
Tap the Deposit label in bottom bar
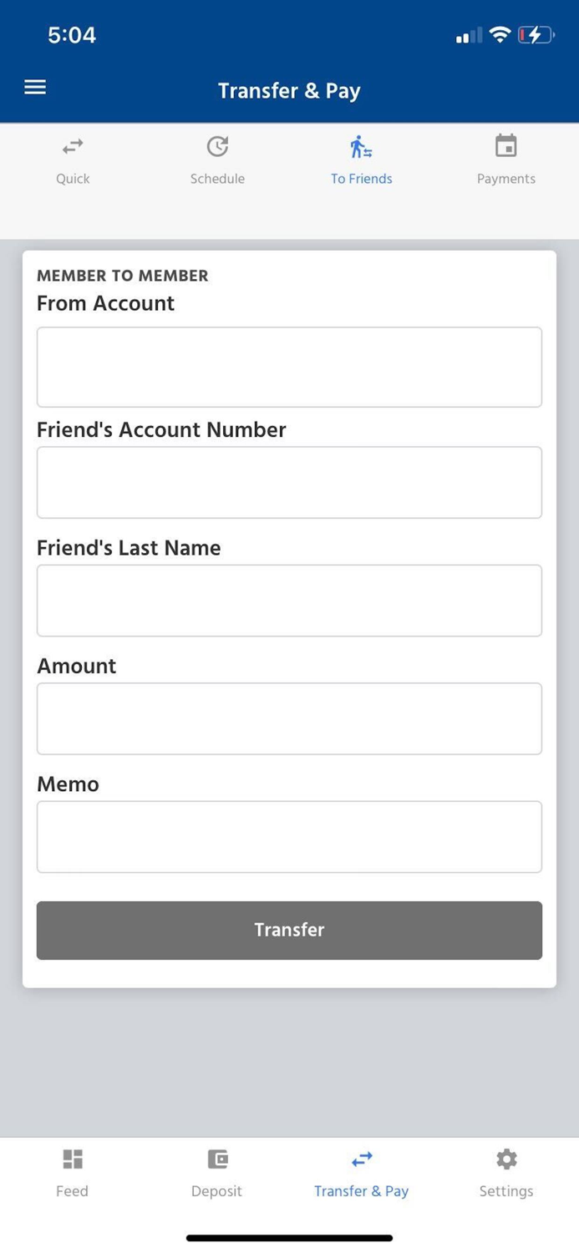click(x=216, y=1191)
